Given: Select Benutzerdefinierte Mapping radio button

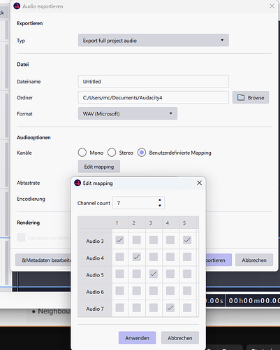Looking at the screenshot, I should 142,153.
